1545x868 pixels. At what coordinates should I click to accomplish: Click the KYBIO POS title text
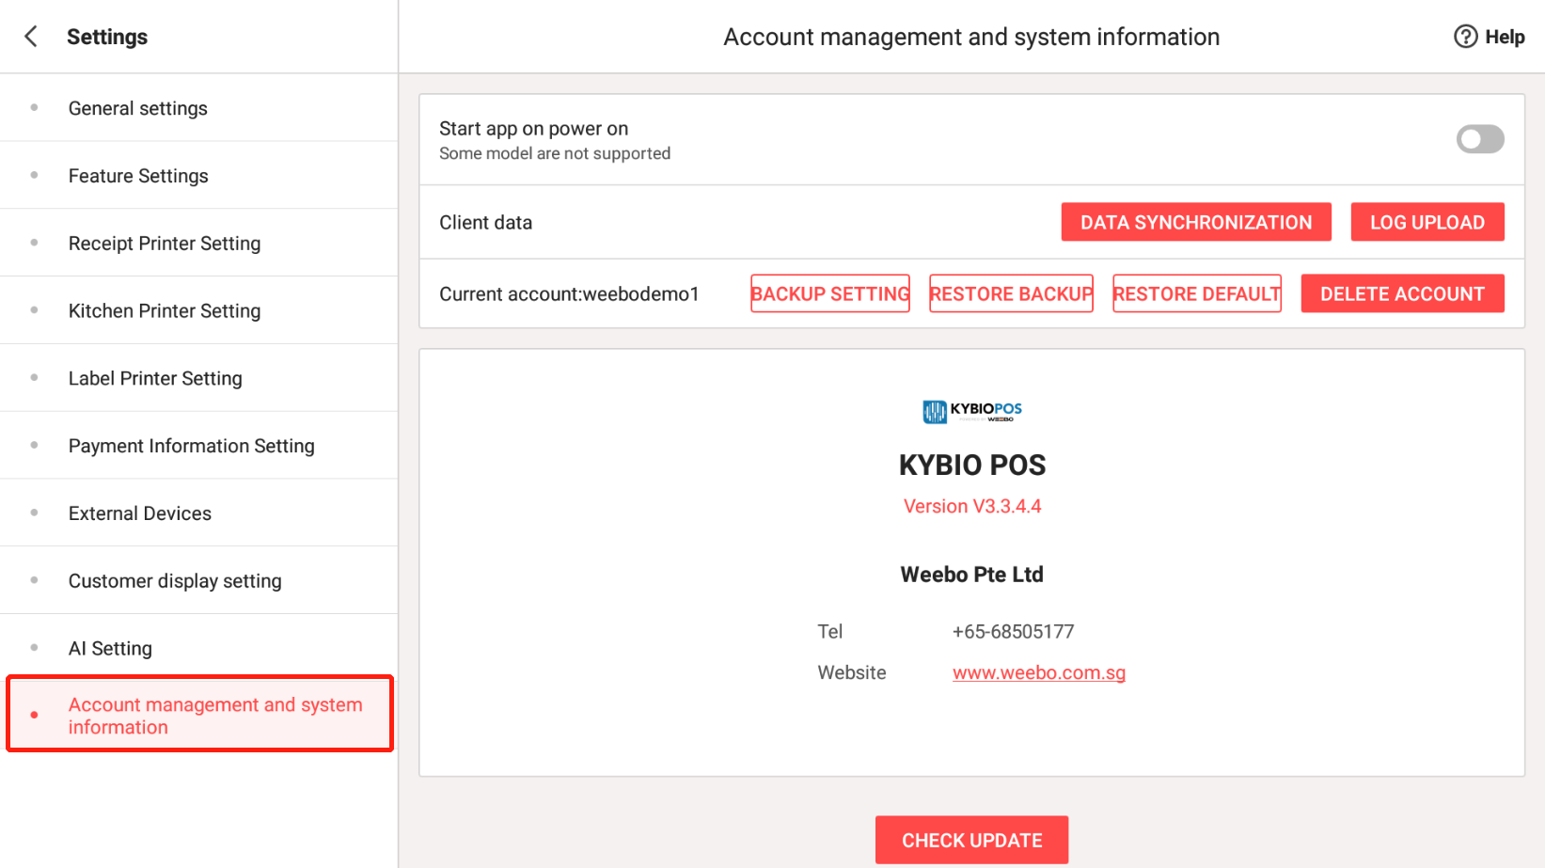(x=972, y=465)
